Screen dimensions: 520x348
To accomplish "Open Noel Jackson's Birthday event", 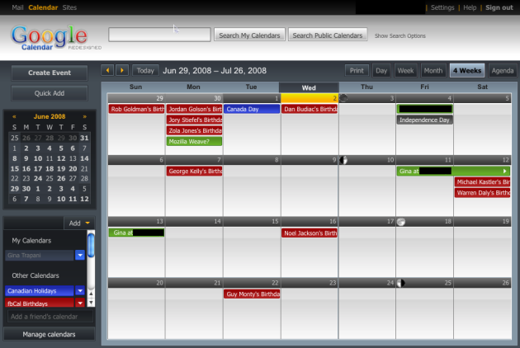I will coord(310,233).
